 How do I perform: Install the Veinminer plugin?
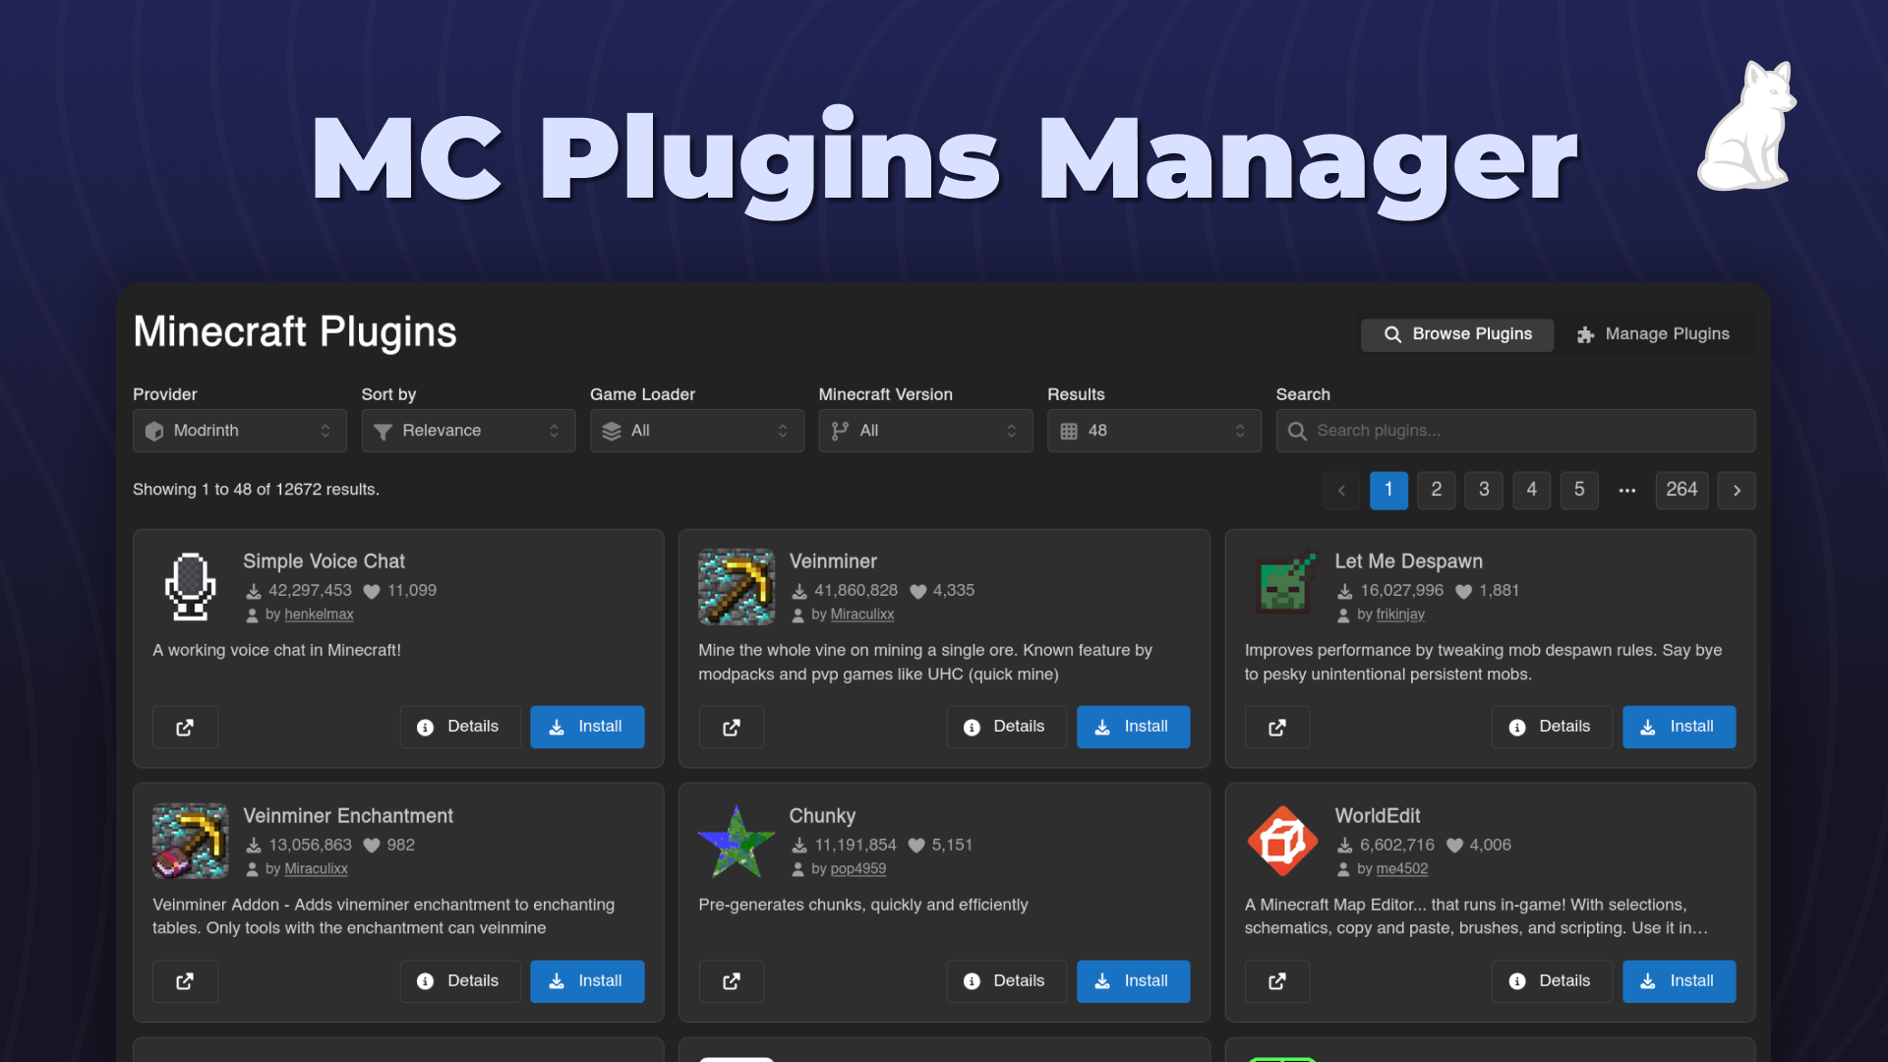pos(1133,727)
